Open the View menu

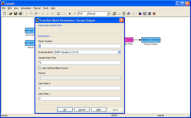(16, 8)
